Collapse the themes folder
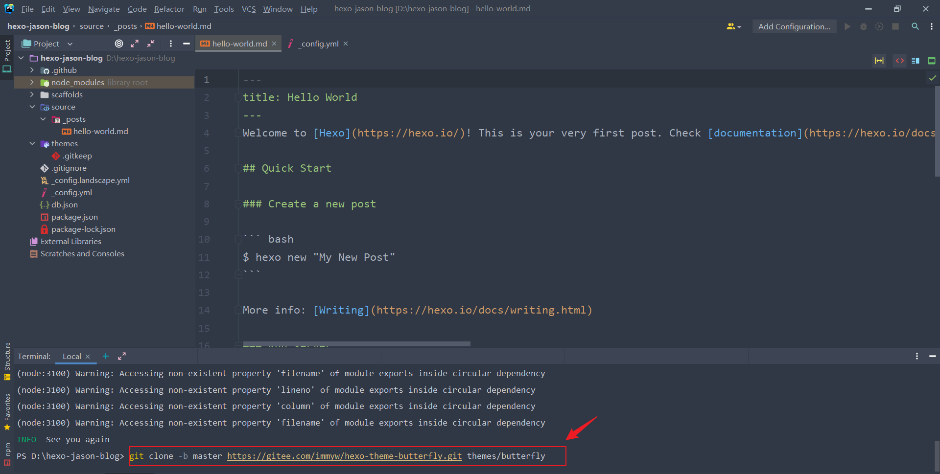Image resolution: width=940 pixels, height=474 pixels. click(32, 144)
